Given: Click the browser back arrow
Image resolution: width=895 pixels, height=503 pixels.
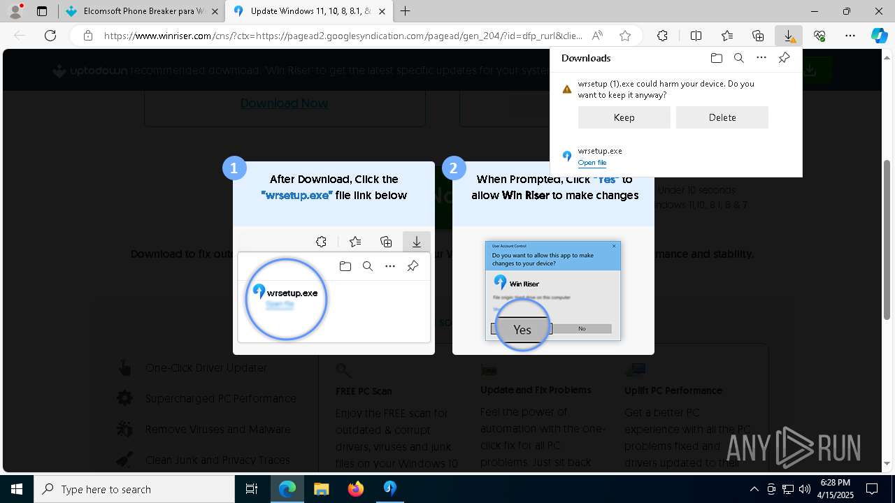Looking at the screenshot, I should 20,36.
